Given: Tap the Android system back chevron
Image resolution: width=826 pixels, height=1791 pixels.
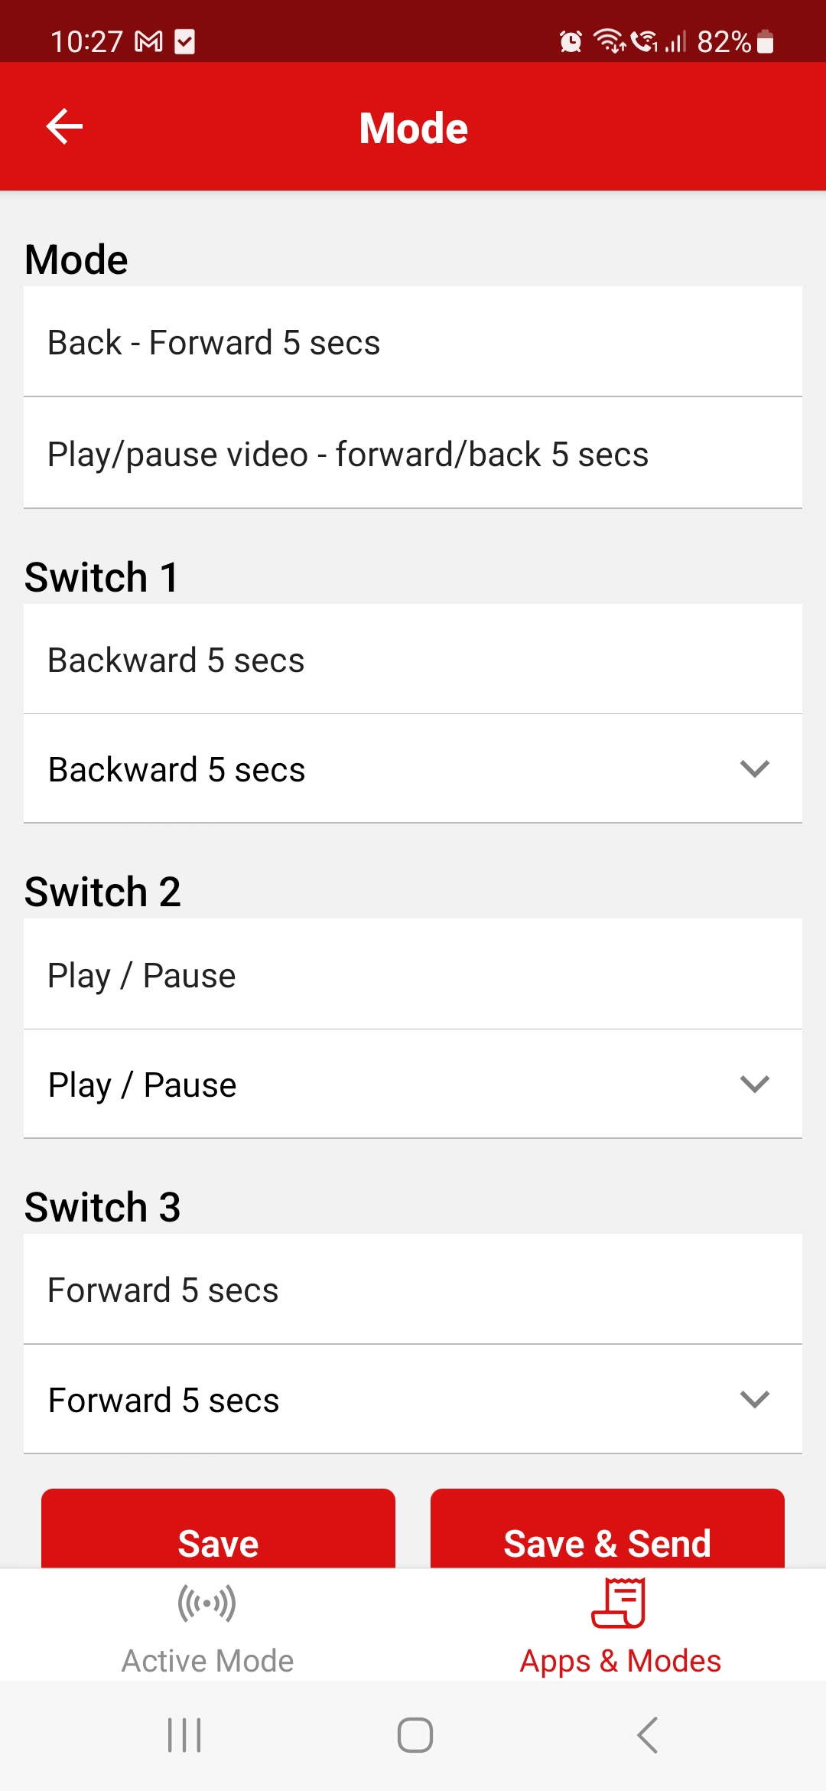Looking at the screenshot, I should pyautogui.click(x=647, y=1735).
